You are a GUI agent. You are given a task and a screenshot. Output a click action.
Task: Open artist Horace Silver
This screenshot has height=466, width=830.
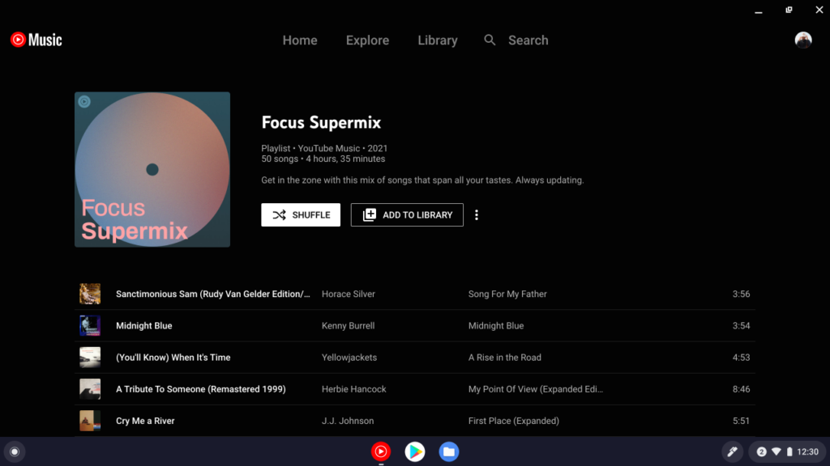[349, 294]
